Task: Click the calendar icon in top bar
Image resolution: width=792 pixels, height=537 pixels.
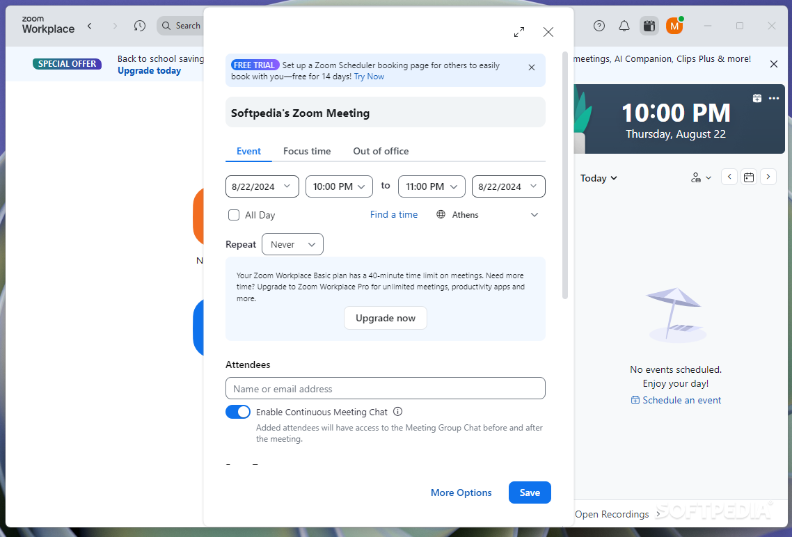Action: (x=649, y=26)
